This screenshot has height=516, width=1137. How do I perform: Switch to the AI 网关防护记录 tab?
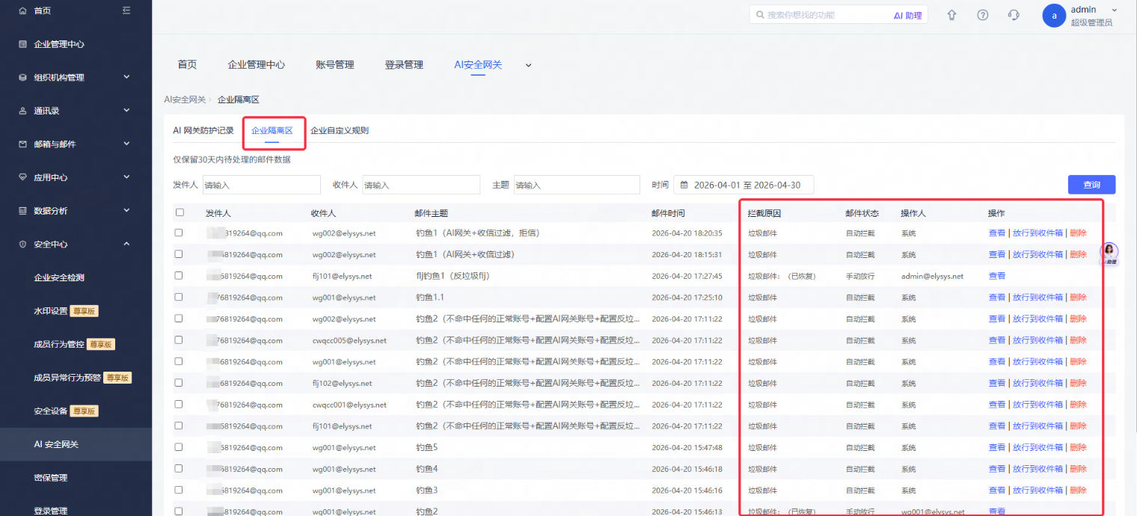(x=203, y=130)
